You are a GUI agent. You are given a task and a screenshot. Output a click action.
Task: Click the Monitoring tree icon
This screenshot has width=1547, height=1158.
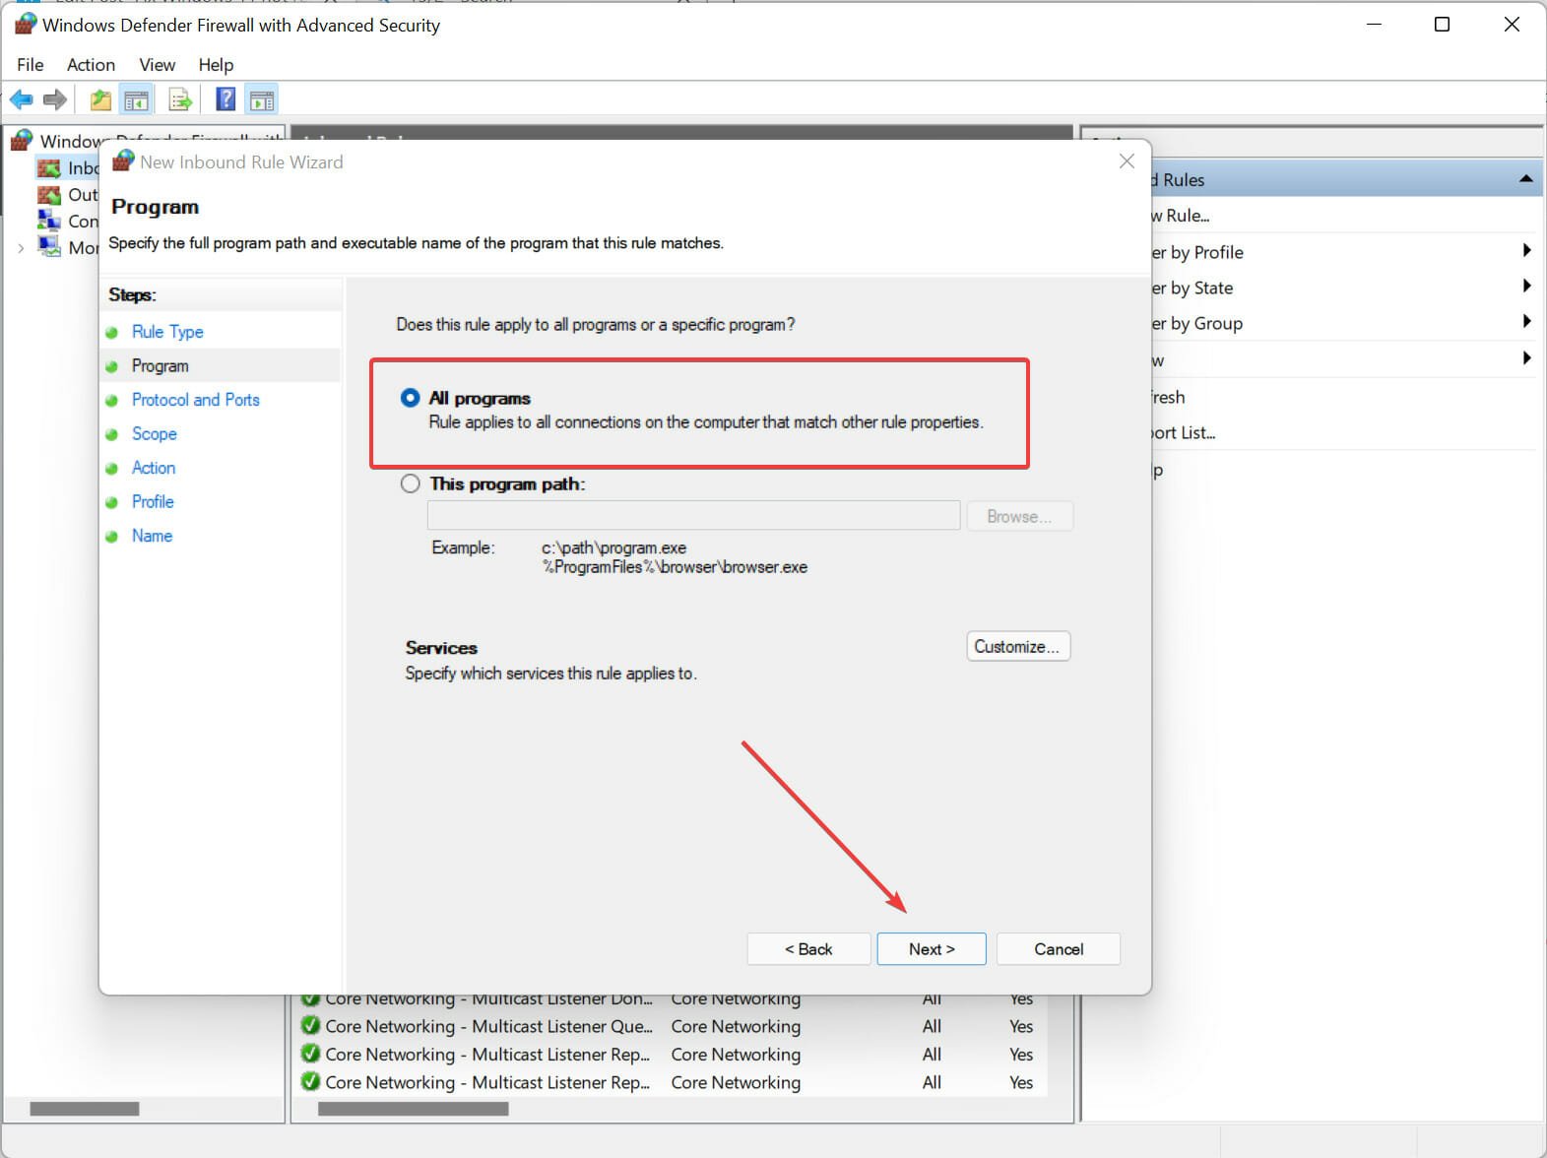click(x=49, y=246)
